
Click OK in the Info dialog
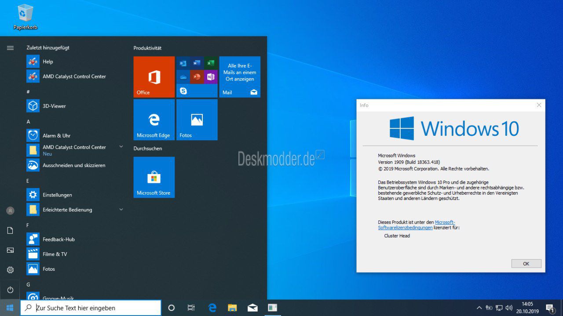[x=526, y=264]
